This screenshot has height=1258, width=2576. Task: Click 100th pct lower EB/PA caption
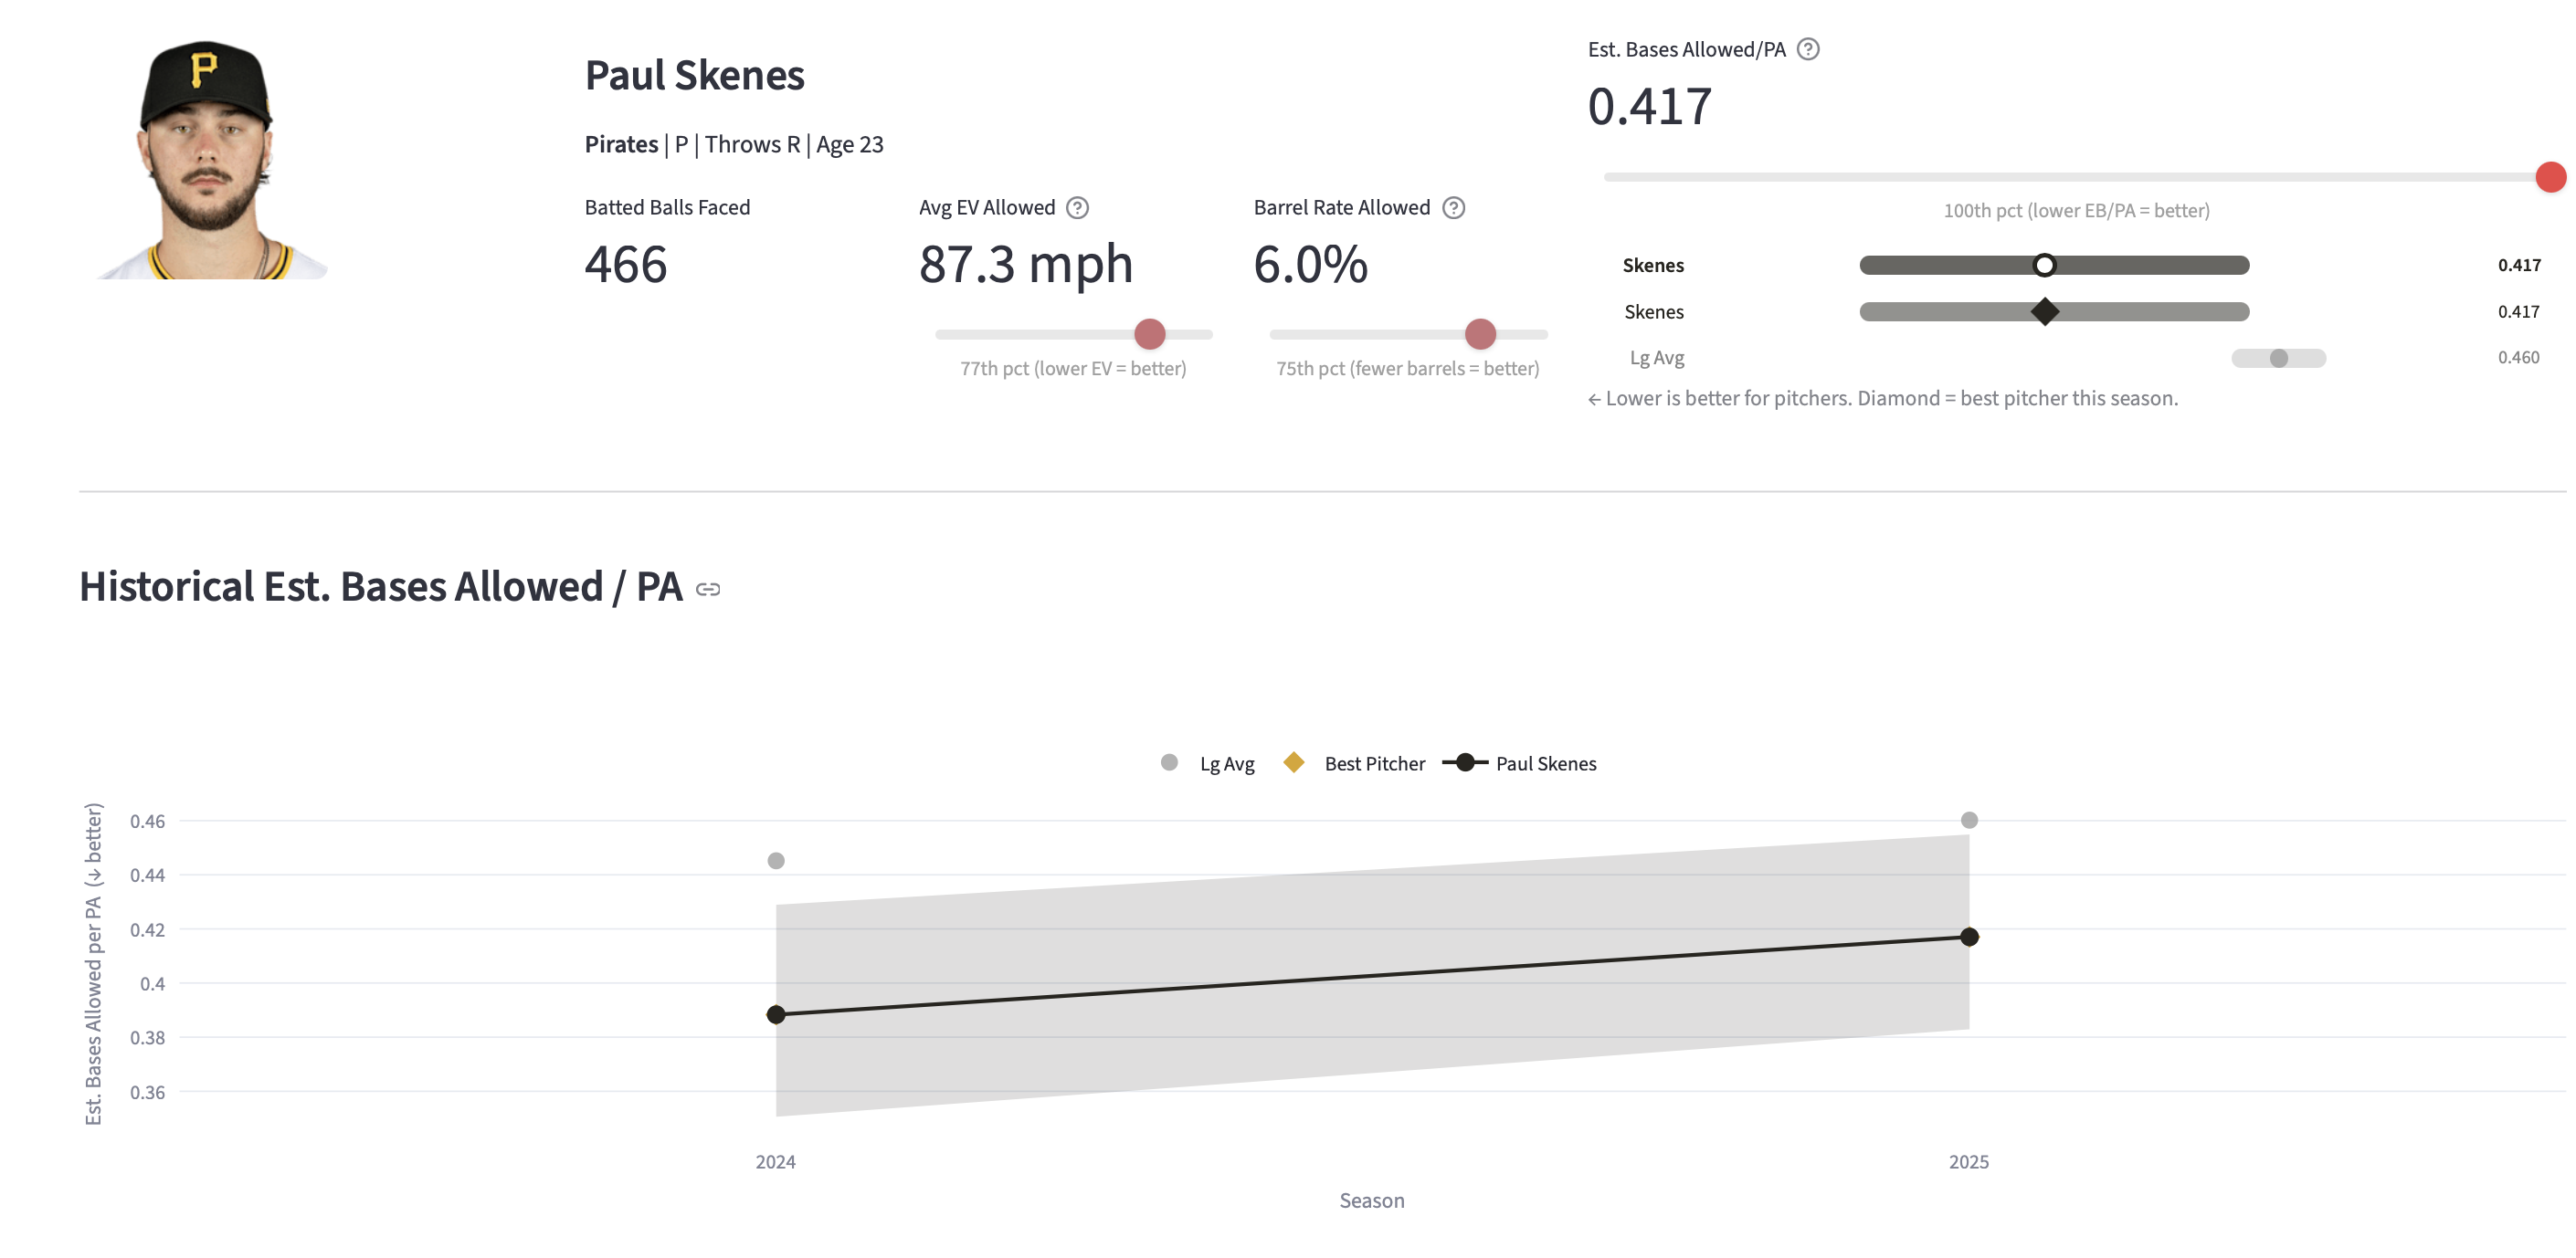(2076, 211)
